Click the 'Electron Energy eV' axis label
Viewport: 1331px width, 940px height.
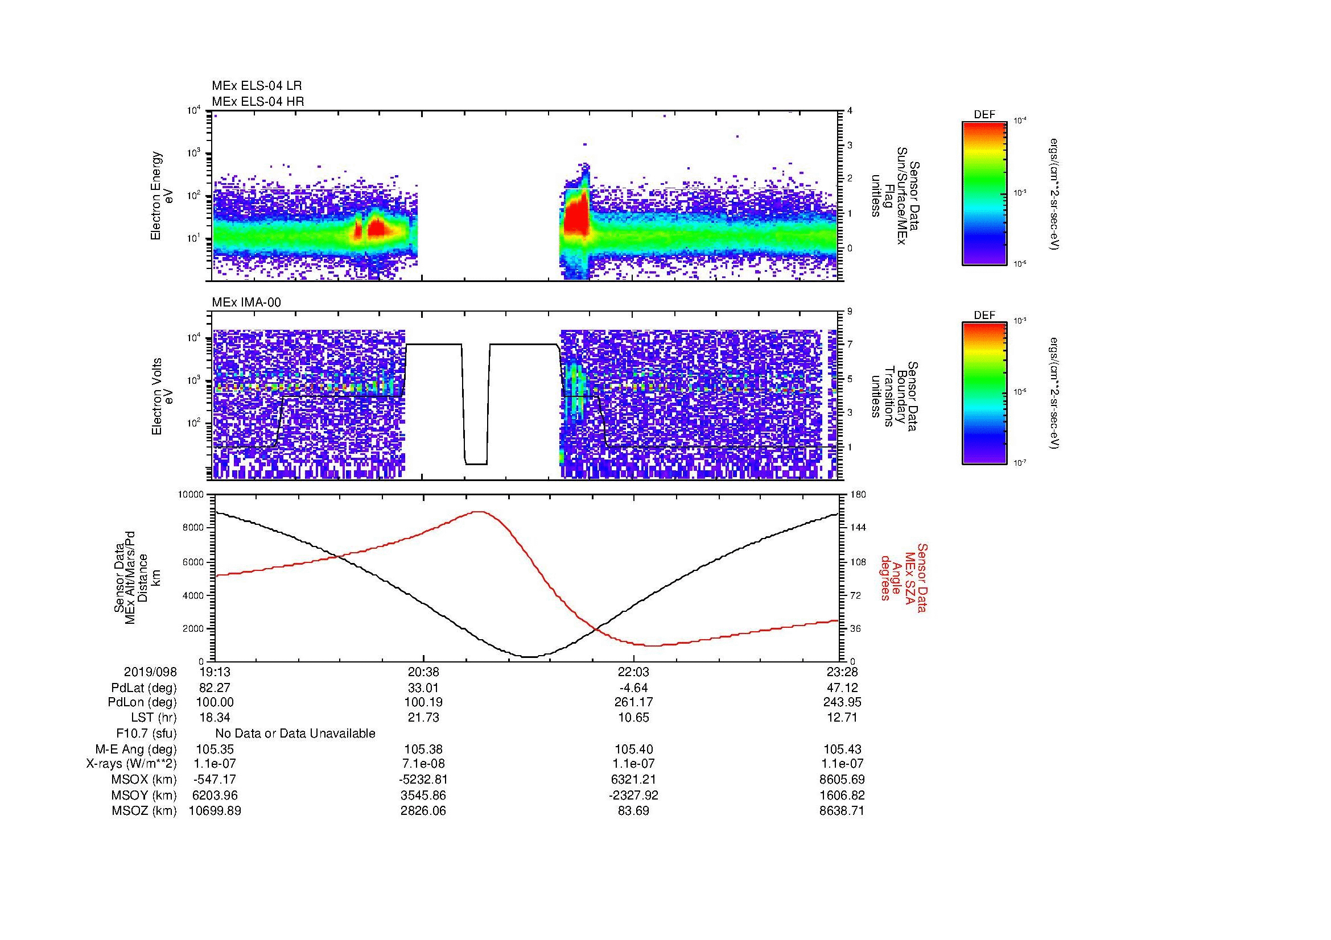click(x=162, y=196)
